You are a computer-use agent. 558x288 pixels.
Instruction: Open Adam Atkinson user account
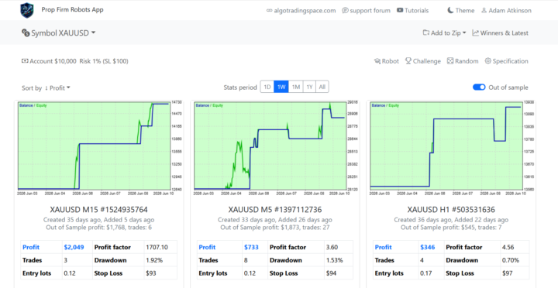pos(506,11)
